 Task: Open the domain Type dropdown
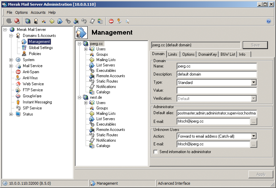click(254, 82)
